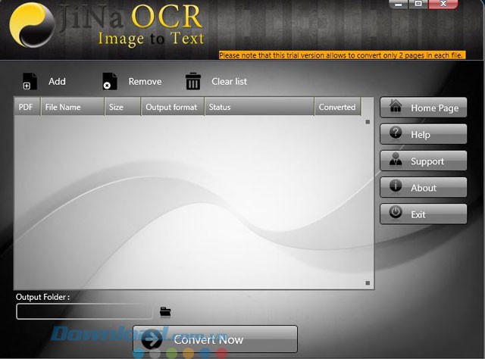Contact Support via the Support button
This screenshot has height=359, width=485.
pos(423,161)
